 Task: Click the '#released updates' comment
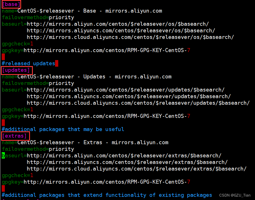click(29, 64)
